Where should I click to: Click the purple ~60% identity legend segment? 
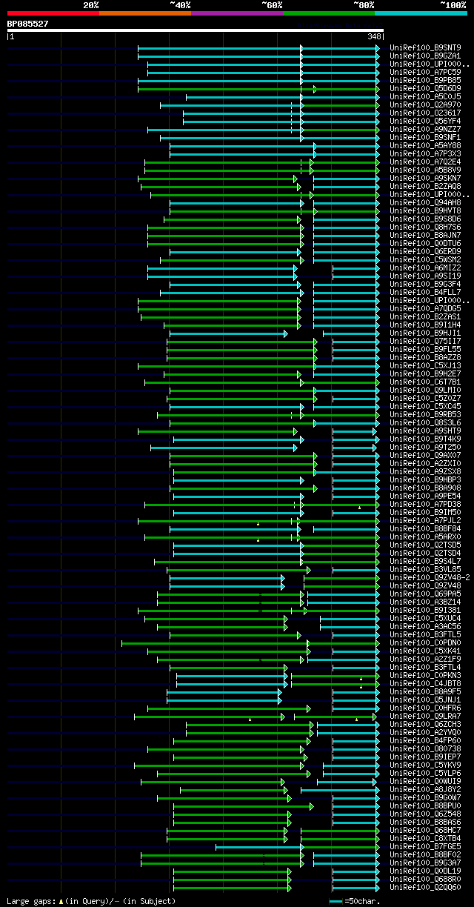tap(237, 13)
